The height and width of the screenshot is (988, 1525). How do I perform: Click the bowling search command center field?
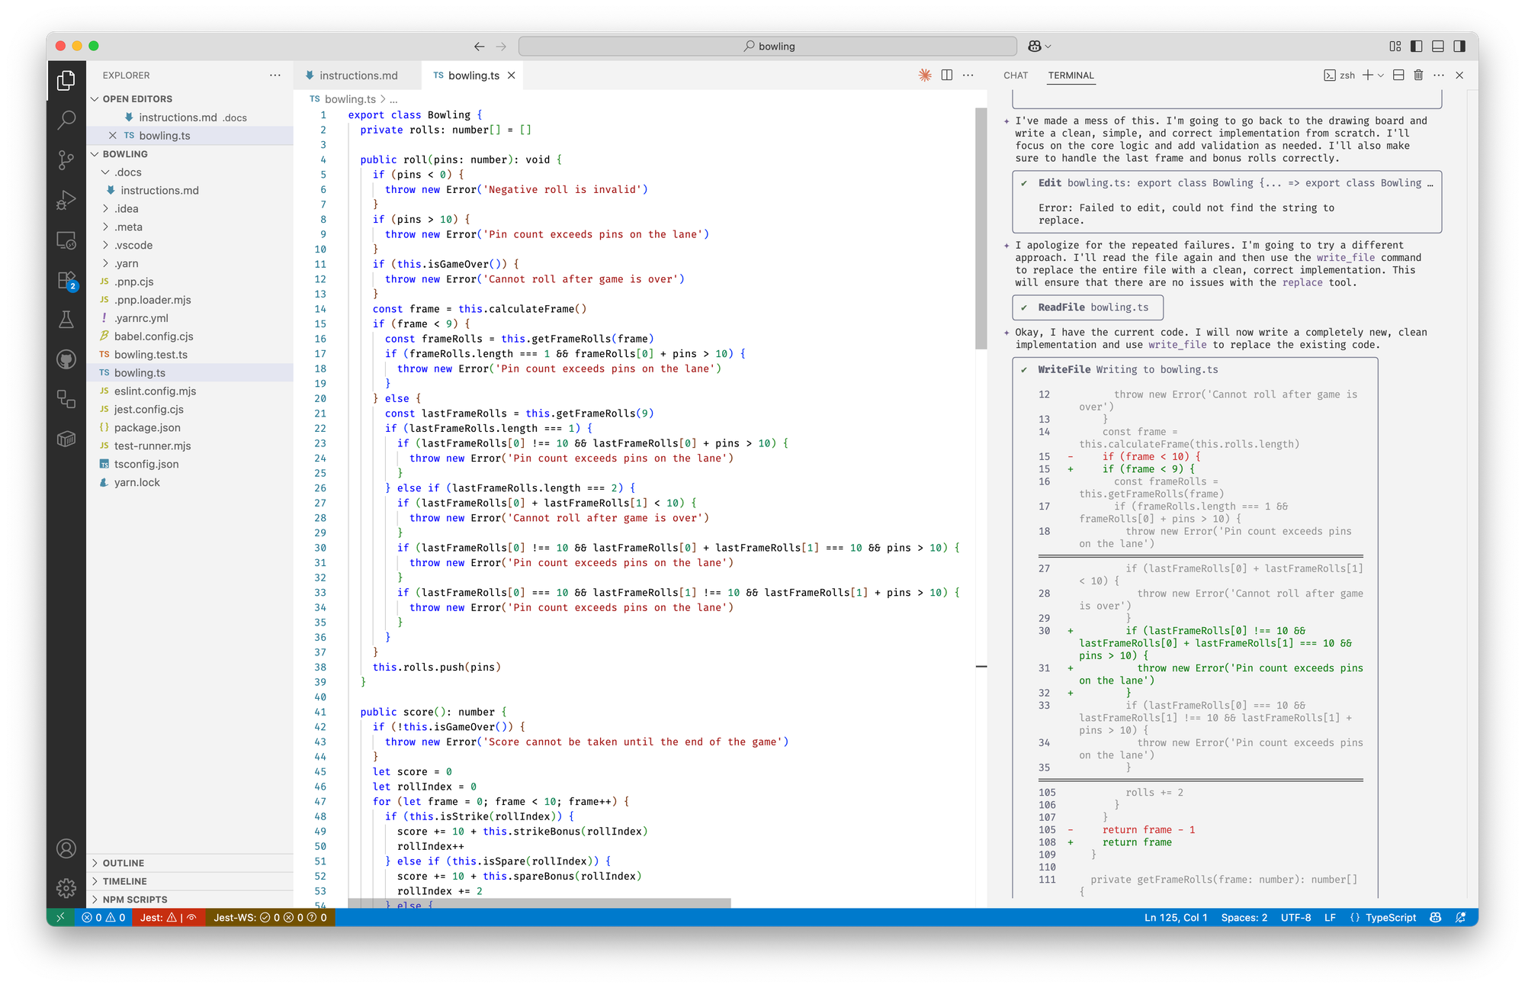768,47
